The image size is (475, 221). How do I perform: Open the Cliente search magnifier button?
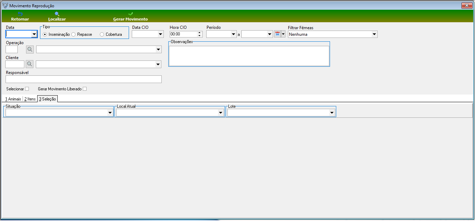tap(30, 64)
